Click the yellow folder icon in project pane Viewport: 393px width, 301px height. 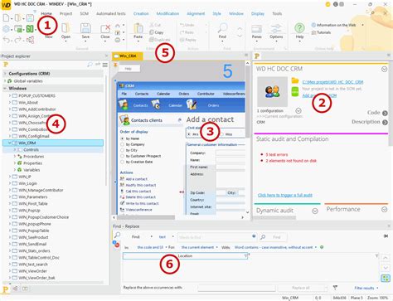point(295,80)
